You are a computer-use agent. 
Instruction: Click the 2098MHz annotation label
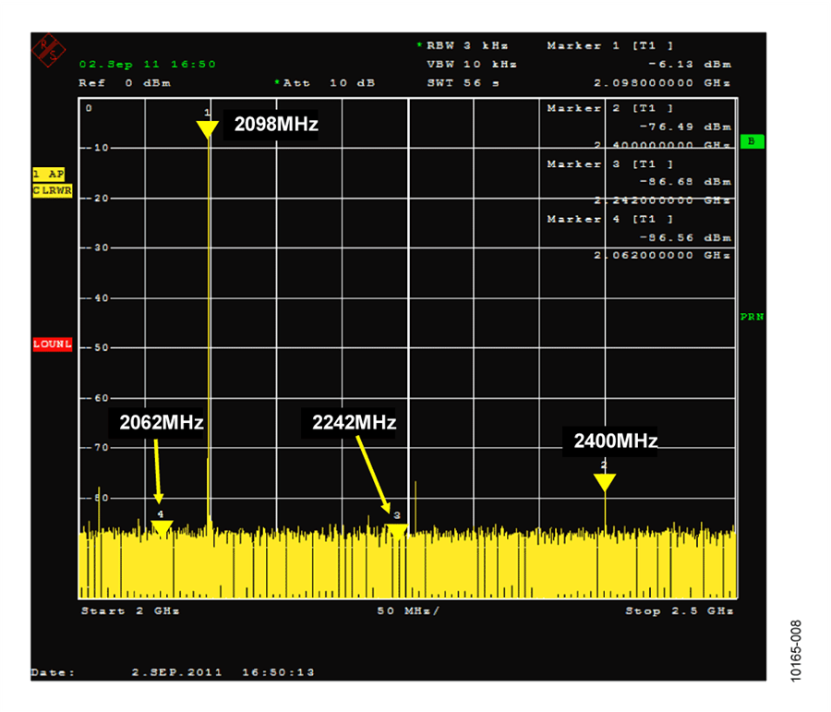tap(275, 125)
